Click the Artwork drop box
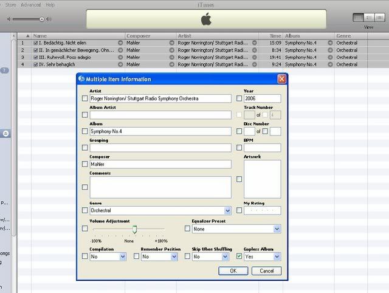This screenshot has height=293, width=389. coord(263,179)
